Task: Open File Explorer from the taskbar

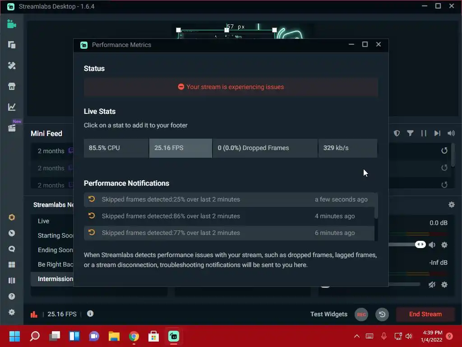Action: click(x=114, y=336)
